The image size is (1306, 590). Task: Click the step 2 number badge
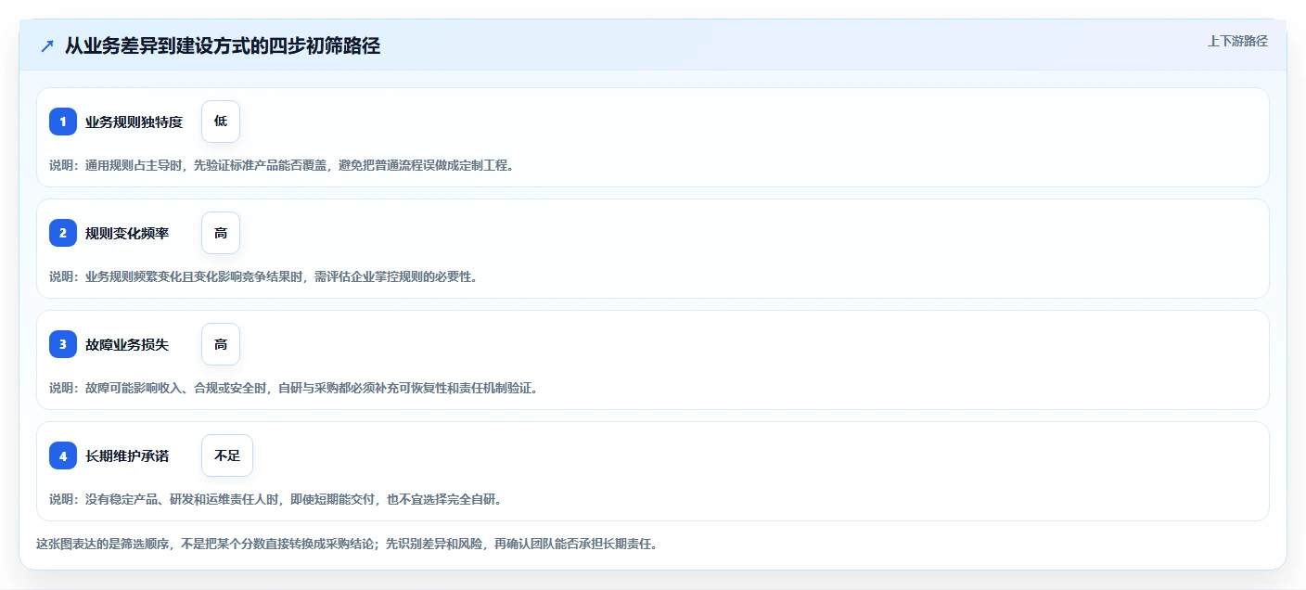click(x=63, y=233)
